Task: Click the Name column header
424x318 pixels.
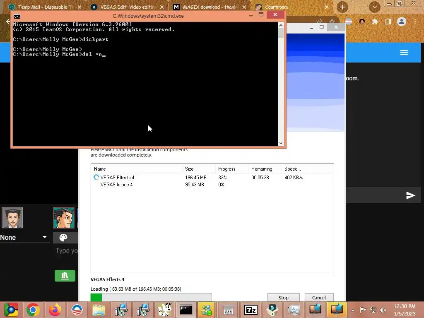Action: (x=137, y=169)
